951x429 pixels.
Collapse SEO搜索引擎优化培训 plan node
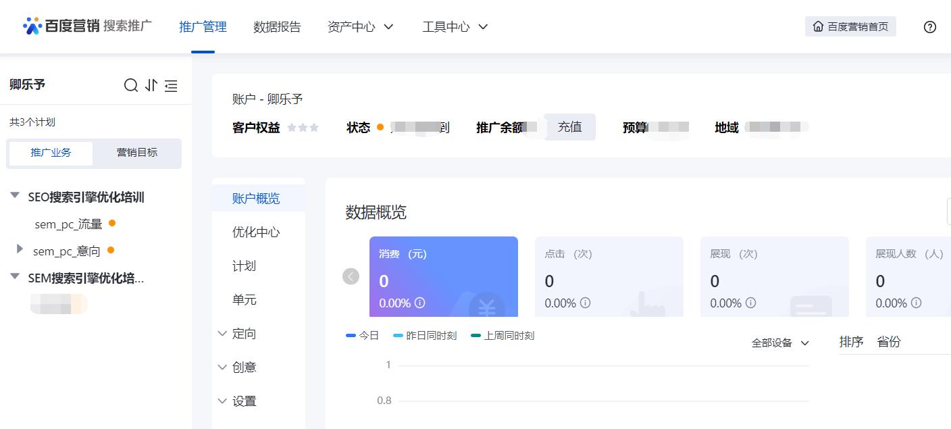coord(15,196)
